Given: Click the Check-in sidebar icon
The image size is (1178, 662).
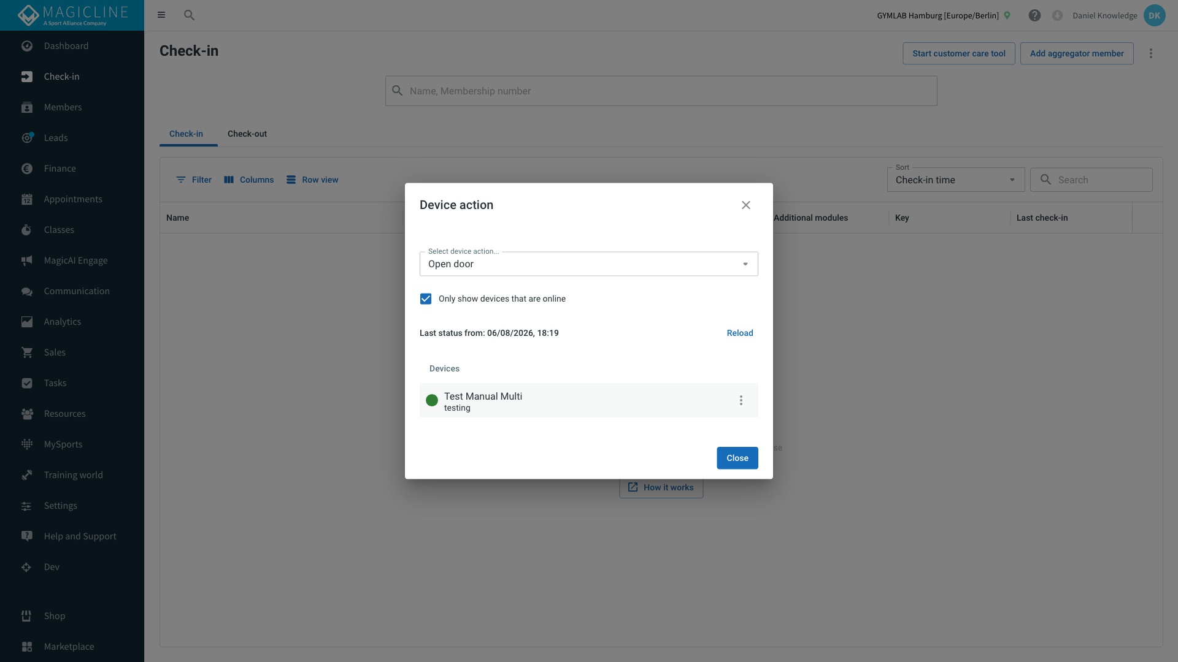Looking at the screenshot, I should pyautogui.click(x=27, y=77).
